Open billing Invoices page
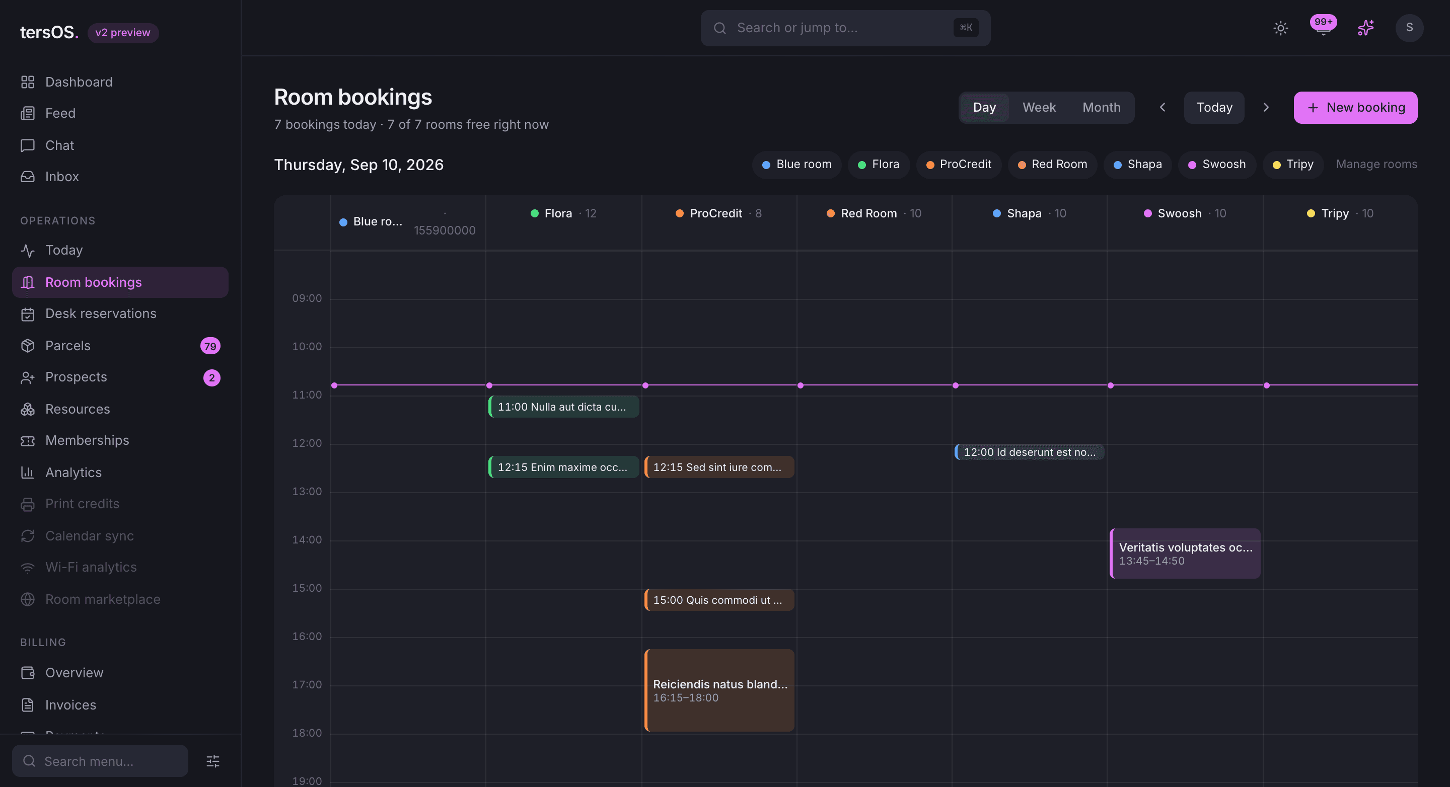 [x=120, y=705]
